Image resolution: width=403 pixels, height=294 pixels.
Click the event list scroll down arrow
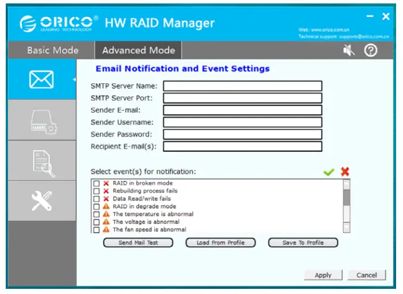point(347,228)
